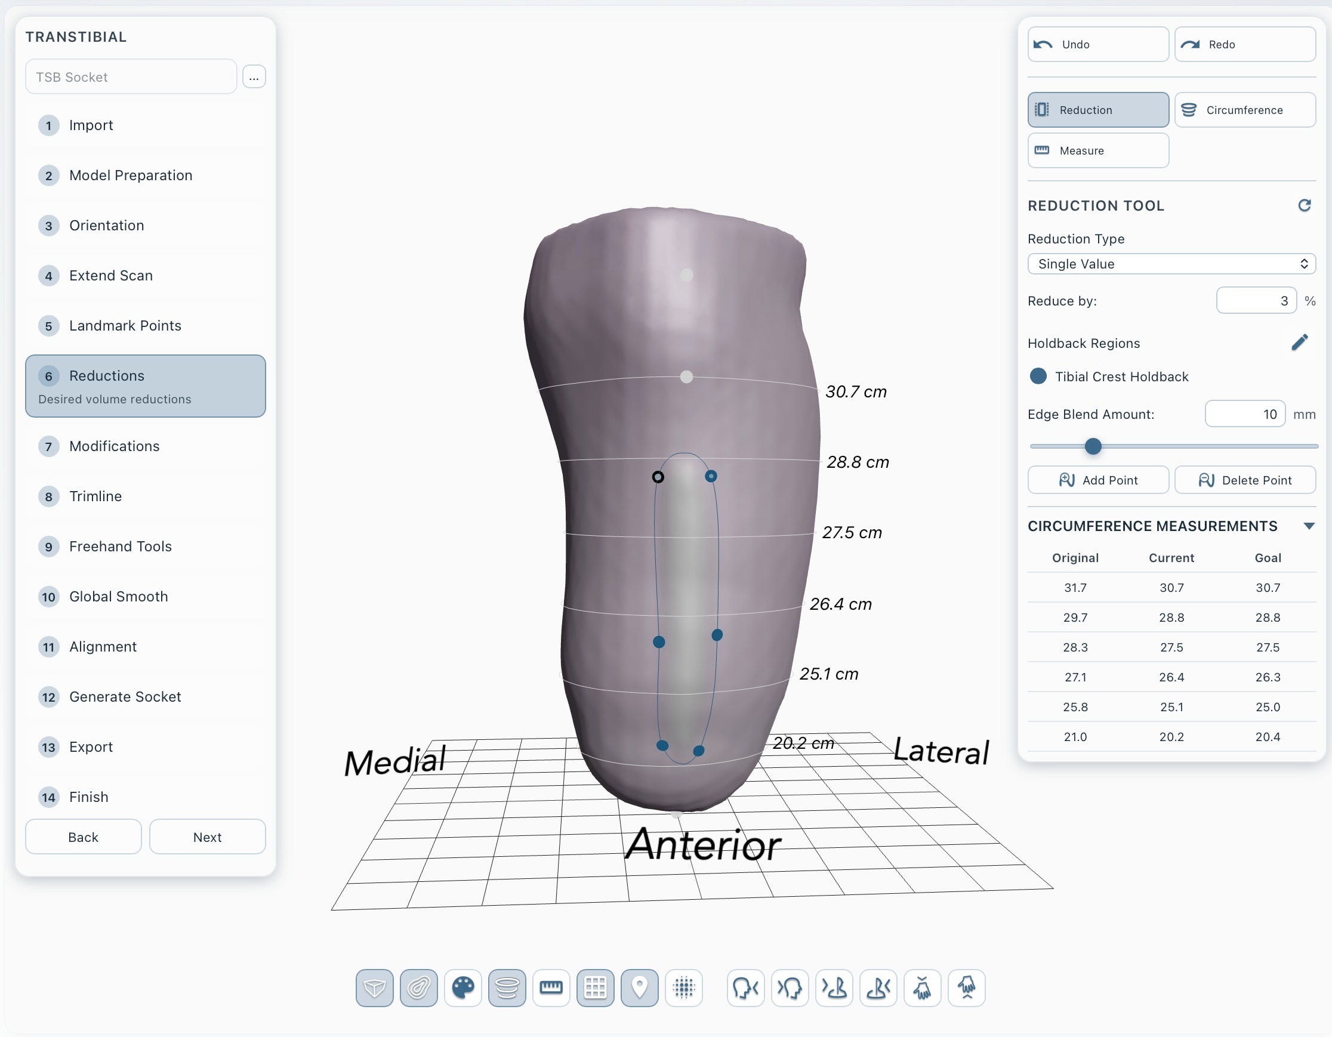Click the 30.7 cm circumference label on model
The height and width of the screenshot is (1037, 1332).
coord(856,391)
